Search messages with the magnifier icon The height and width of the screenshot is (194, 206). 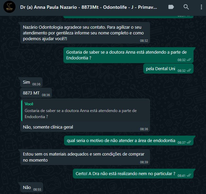[x=186, y=7]
